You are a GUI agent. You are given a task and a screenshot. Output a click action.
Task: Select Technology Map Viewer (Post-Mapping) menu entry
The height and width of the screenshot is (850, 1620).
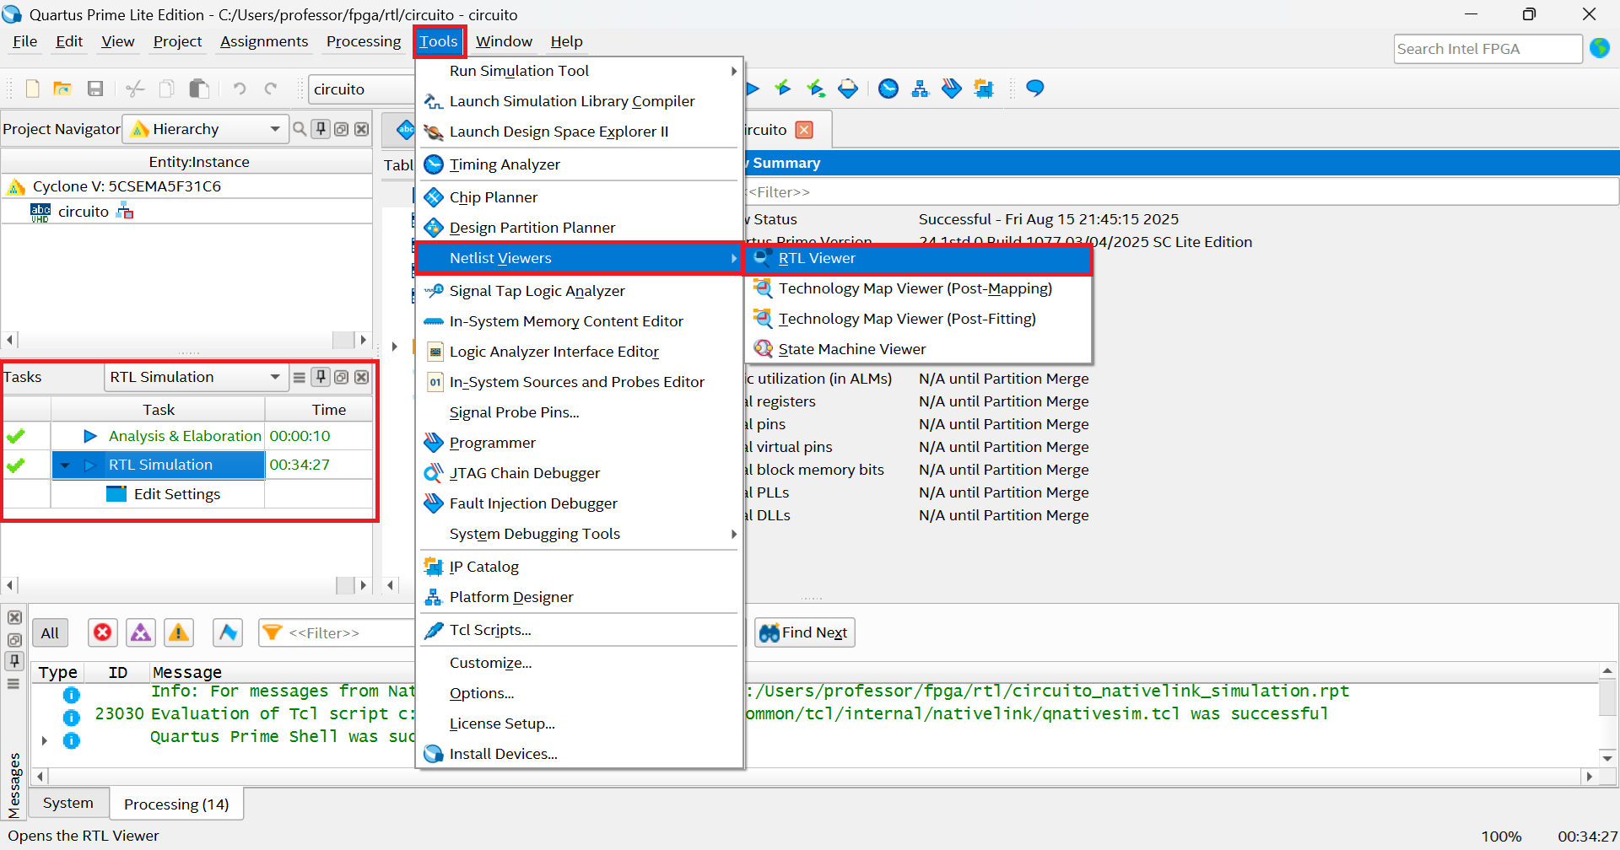(x=915, y=288)
